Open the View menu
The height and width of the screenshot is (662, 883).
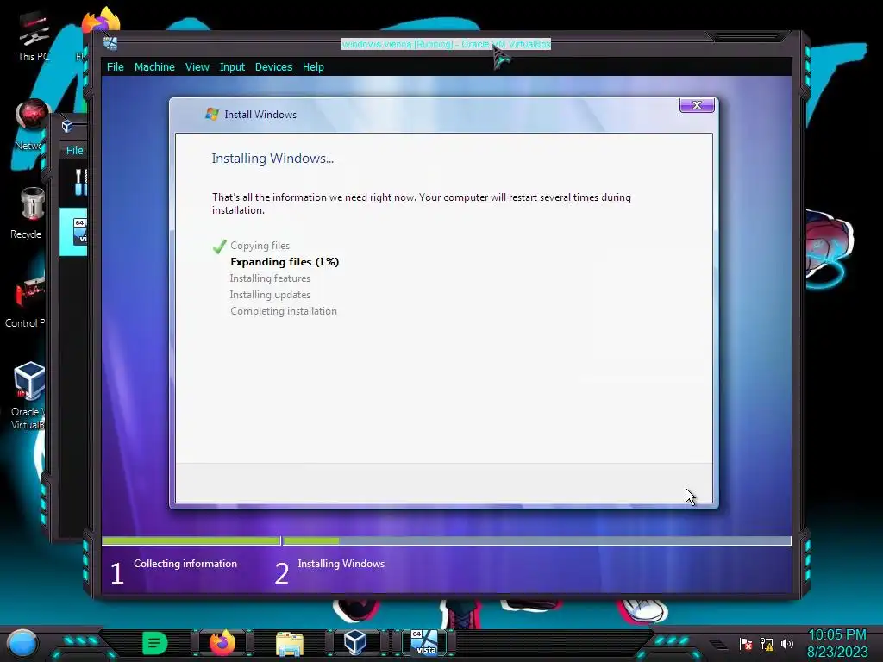point(197,67)
